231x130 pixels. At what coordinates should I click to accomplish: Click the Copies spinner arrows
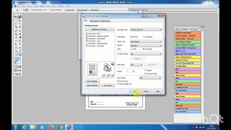133,71
